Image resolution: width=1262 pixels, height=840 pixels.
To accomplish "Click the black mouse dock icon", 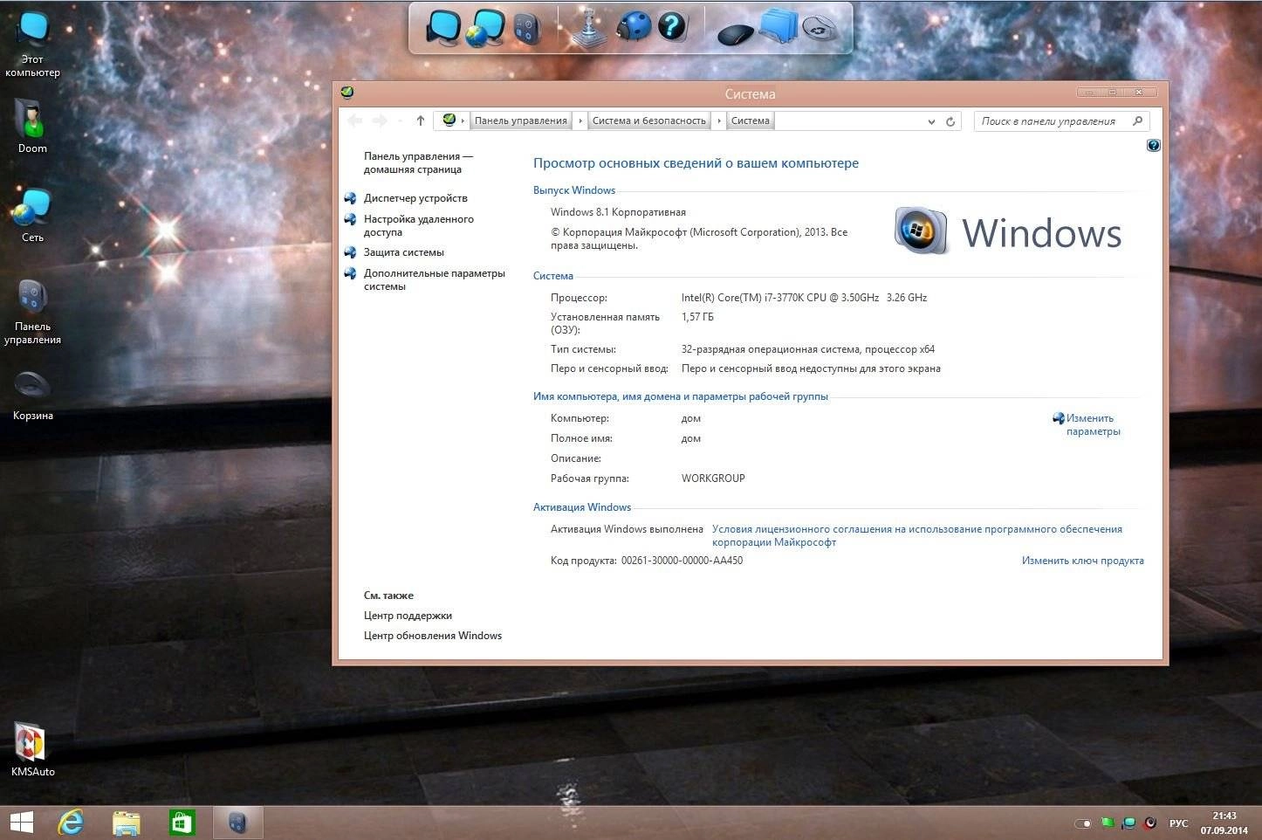I will (736, 33).
